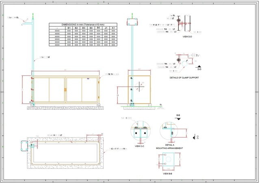Click the VIEW C-C circular detail
Viewport: 260px width, 183px height.
click(x=139, y=132)
